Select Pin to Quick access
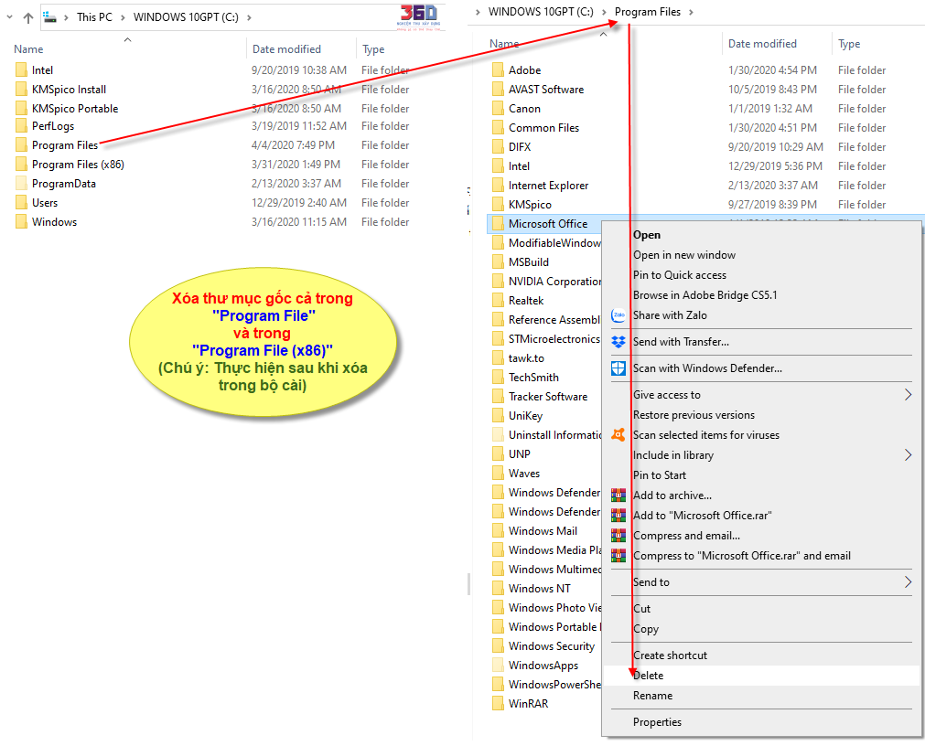 (680, 274)
